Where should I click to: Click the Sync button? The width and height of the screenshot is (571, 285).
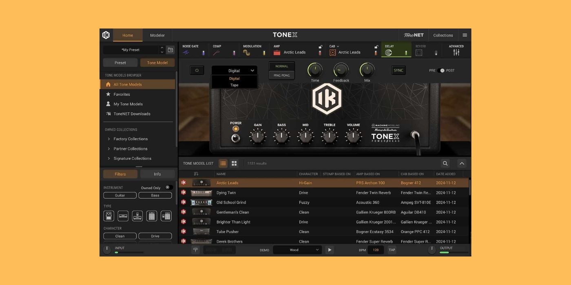pyautogui.click(x=398, y=70)
